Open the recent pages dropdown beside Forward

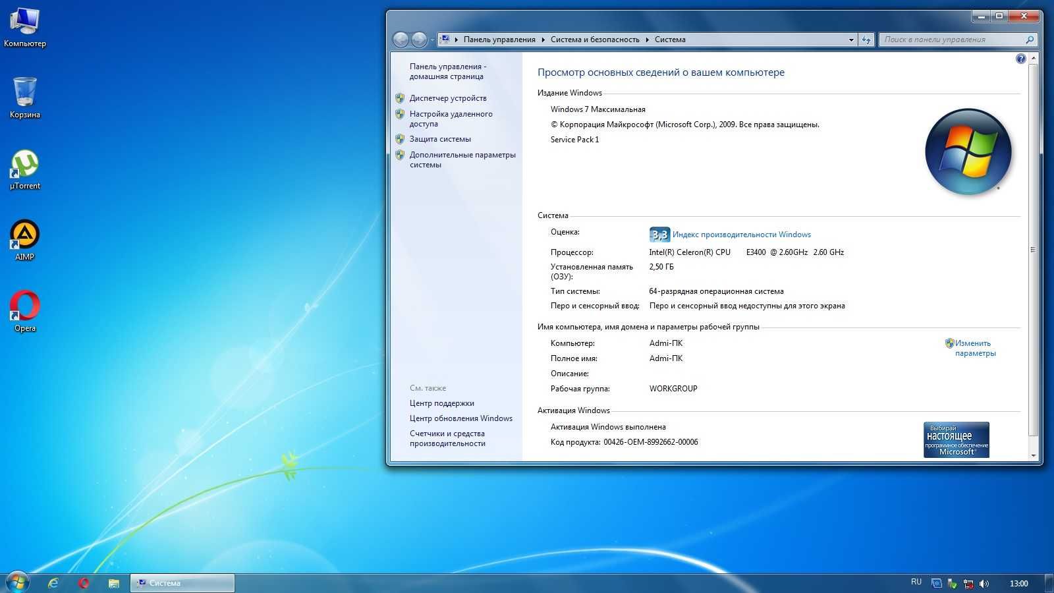click(x=432, y=40)
